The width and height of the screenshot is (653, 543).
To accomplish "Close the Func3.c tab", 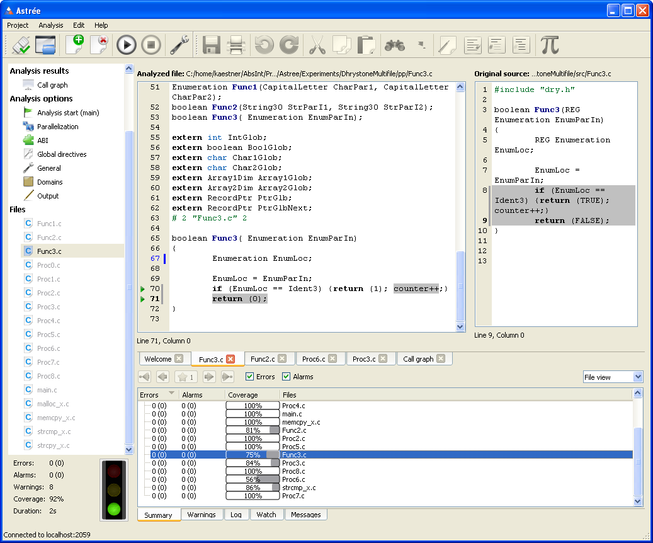I will point(230,359).
